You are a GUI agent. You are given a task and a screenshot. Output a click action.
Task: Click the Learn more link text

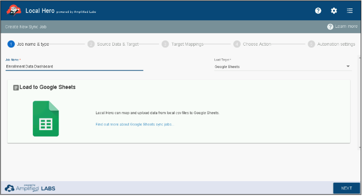click(x=346, y=26)
